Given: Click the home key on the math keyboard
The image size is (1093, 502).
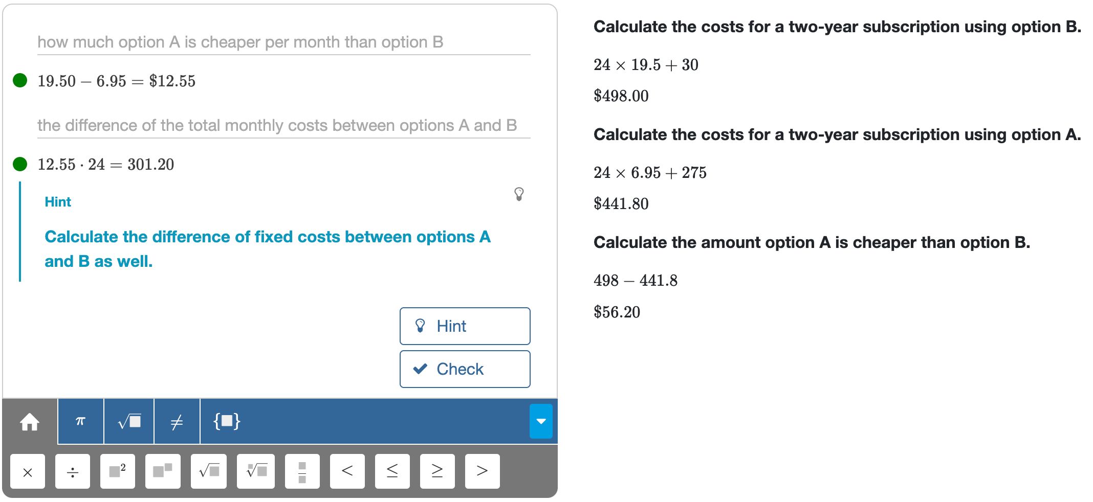Looking at the screenshot, I should coord(29,421).
